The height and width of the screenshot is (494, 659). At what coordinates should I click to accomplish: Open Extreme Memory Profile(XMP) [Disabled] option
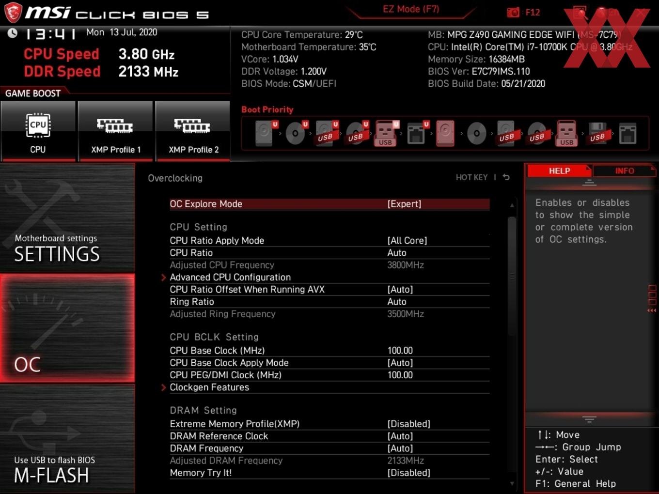pyautogui.click(x=329, y=424)
